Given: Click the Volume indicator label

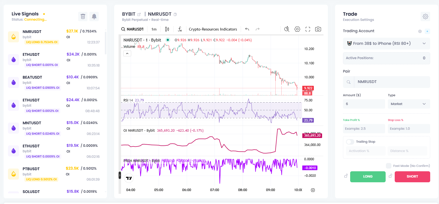Looking at the screenshot, I should click(129, 47).
